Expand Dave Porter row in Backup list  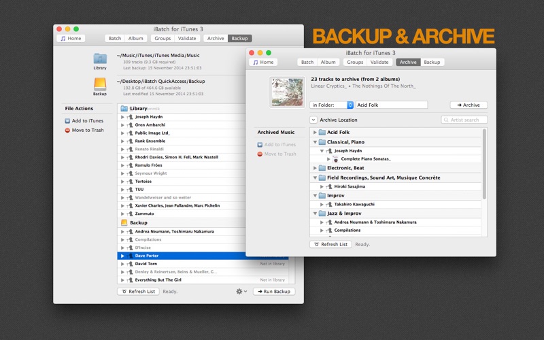[x=122, y=256]
